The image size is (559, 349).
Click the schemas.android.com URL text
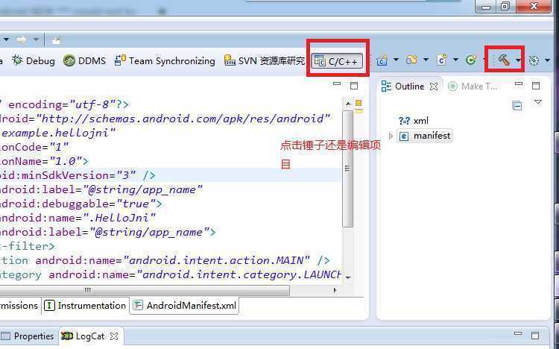click(183, 119)
